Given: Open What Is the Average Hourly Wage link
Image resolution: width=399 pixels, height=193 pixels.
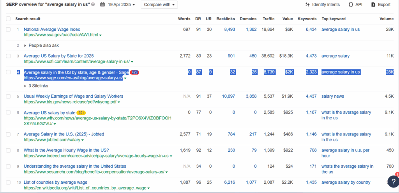Looking at the screenshot, I should click(66, 150).
